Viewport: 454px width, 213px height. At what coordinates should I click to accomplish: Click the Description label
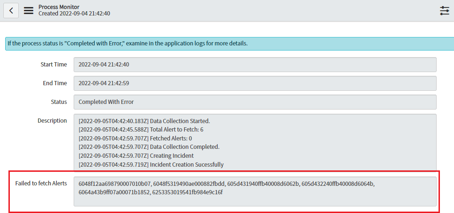52,121
